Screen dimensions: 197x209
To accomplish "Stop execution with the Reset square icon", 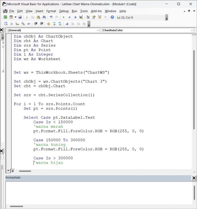I will 75,18.
